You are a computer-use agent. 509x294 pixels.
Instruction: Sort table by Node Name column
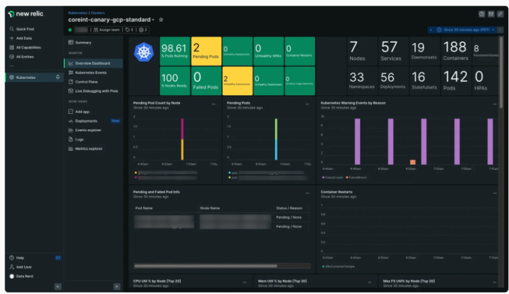click(210, 208)
